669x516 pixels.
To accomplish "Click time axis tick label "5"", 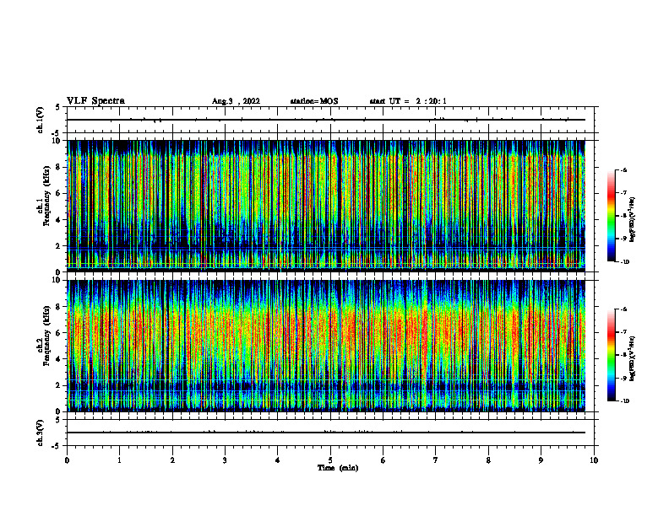I will [330, 460].
